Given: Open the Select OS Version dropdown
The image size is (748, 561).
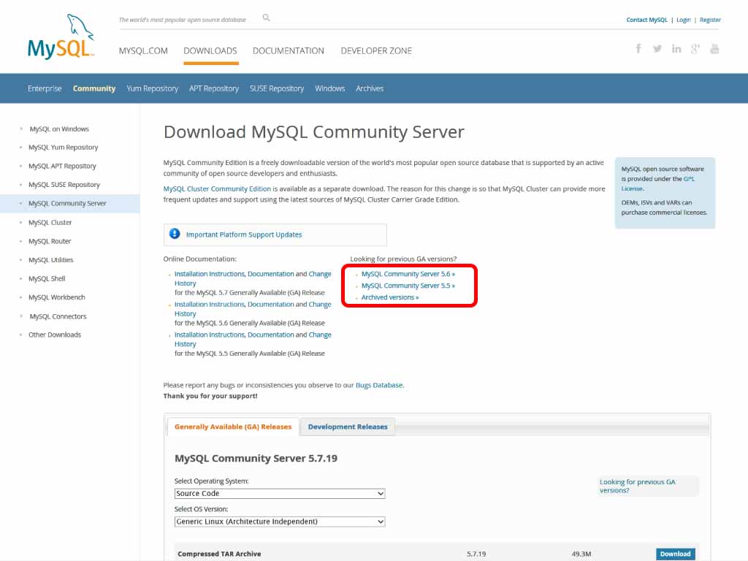Looking at the screenshot, I should (280, 522).
